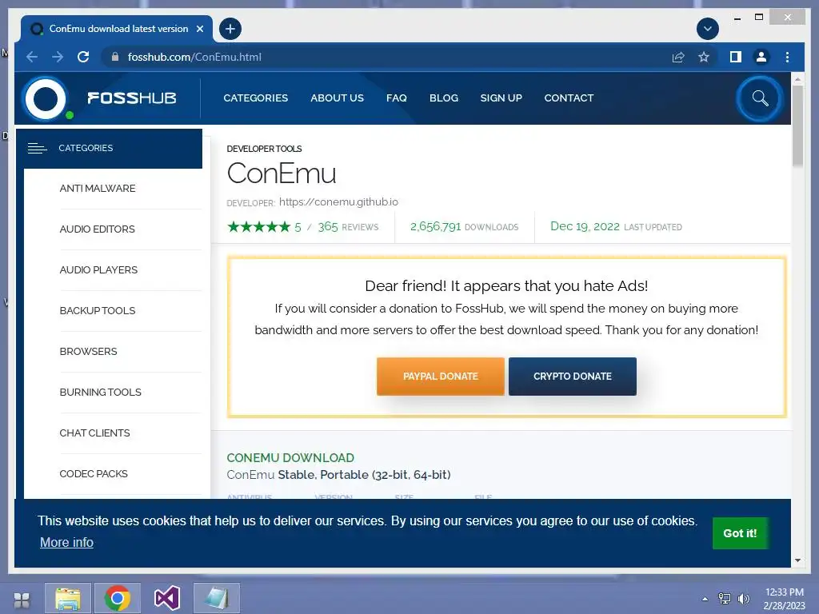Viewport: 819px width, 614px height.
Task: Click CONTACT in top navigation
Action: [569, 98]
